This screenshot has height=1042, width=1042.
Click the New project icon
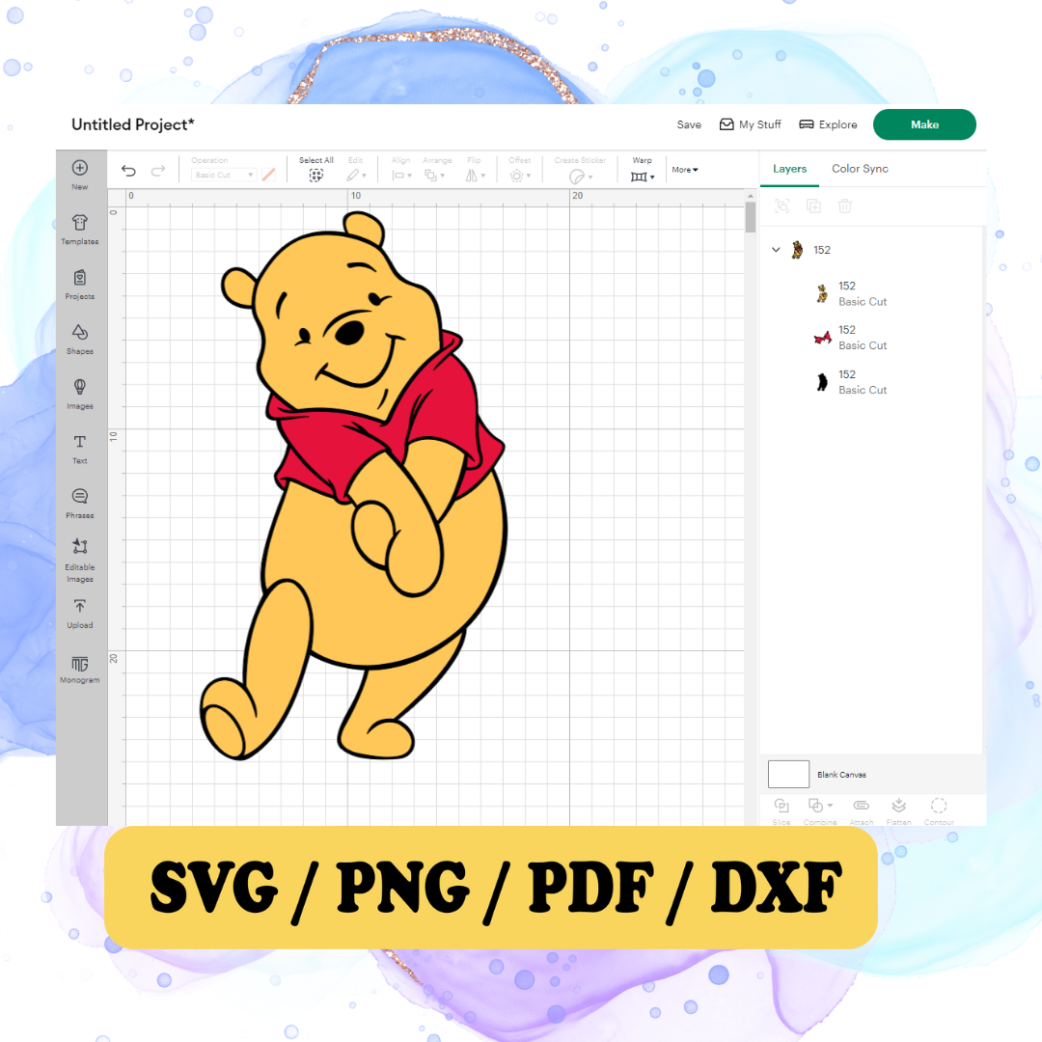point(80,168)
